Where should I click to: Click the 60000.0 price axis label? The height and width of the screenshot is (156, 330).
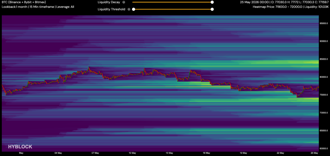(324, 148)
